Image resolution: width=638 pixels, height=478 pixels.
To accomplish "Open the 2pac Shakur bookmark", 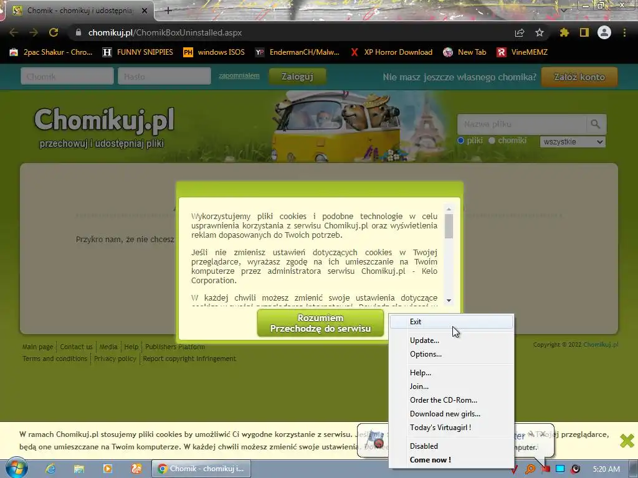I will coord(51,52).
